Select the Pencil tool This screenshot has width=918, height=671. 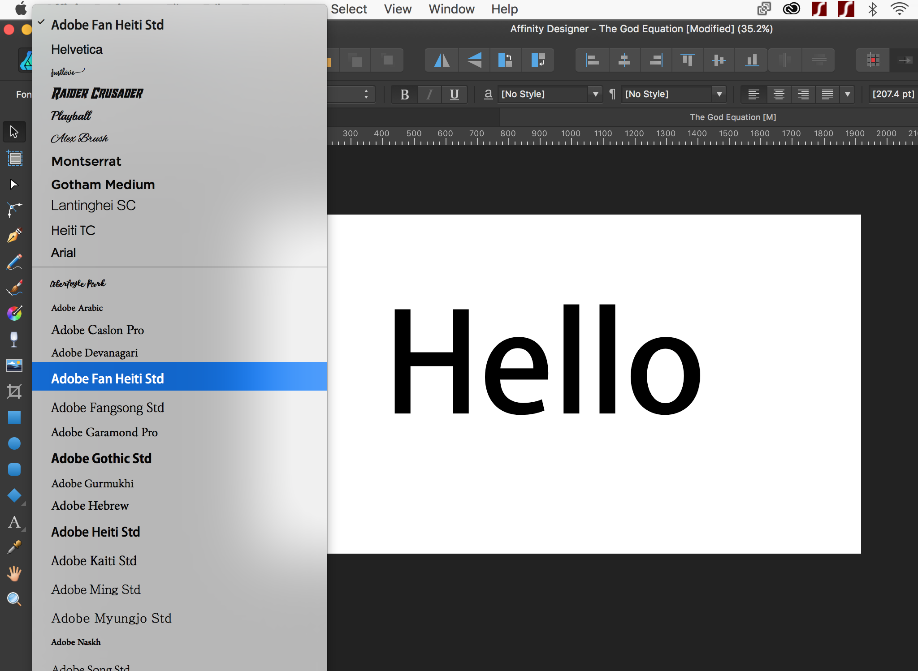click(14, 262)
